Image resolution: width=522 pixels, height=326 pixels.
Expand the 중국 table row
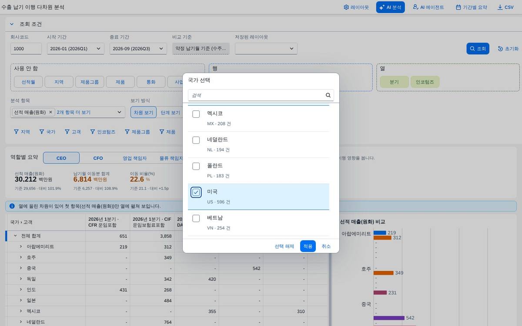tap(20, 268)
